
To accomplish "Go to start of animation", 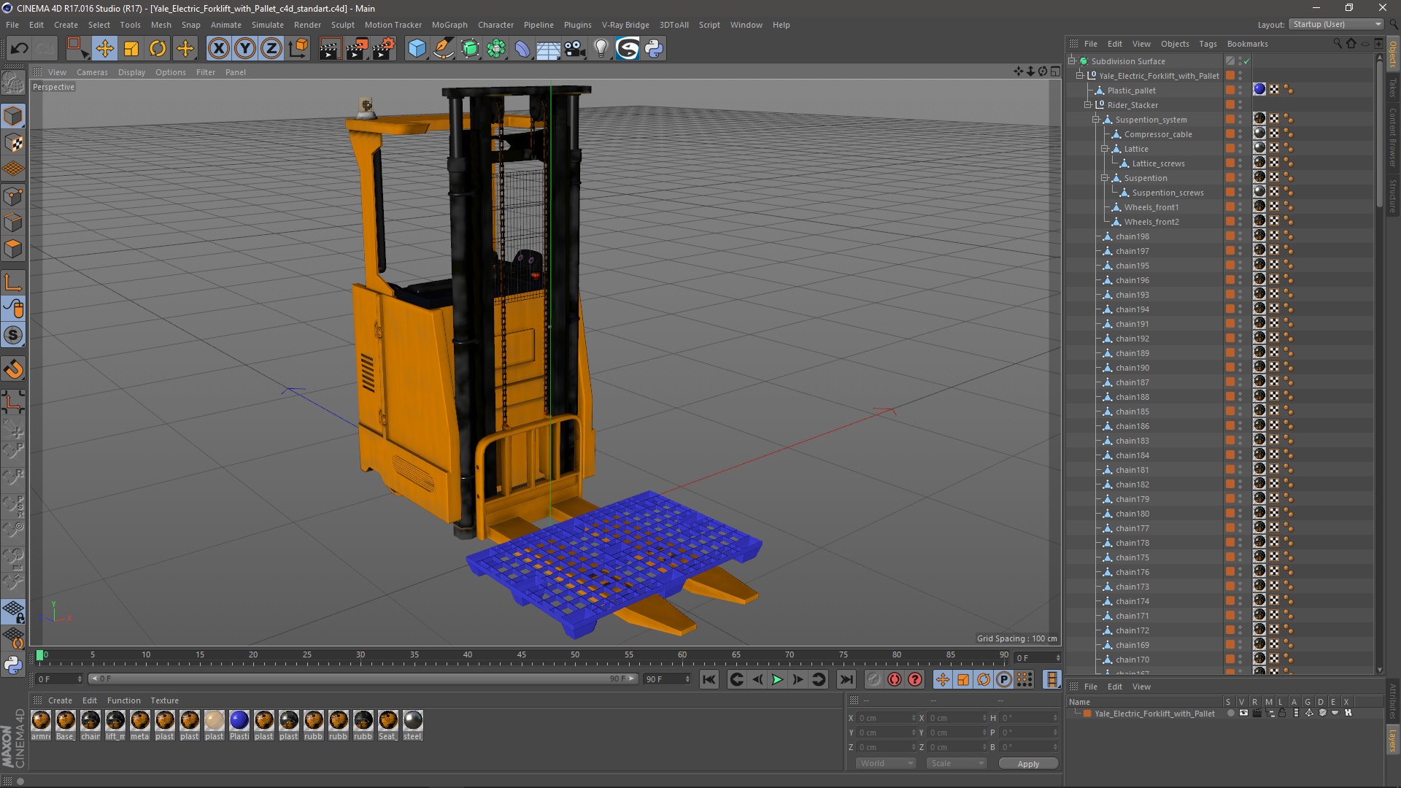I will point(709,679).
